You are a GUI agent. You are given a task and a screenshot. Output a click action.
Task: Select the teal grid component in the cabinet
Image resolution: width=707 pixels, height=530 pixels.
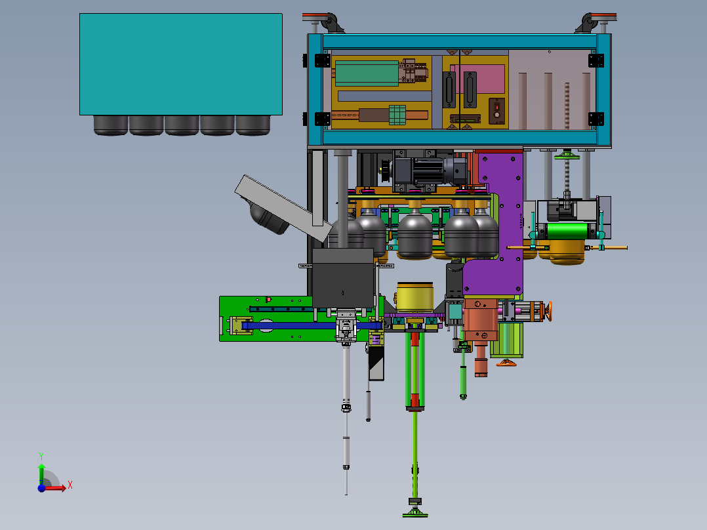pos(397,115)
